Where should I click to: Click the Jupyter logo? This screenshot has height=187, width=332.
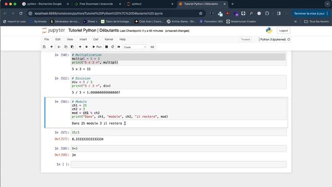[x=53, y=30]
